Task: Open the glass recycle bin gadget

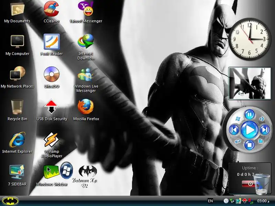Action: point(262,184)
